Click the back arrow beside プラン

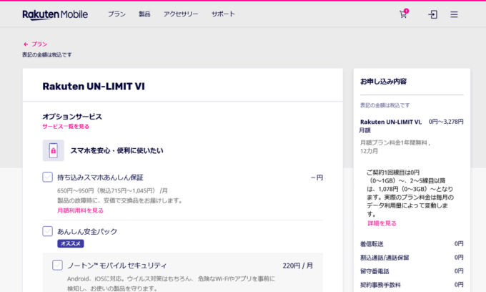tap(26, 44)
